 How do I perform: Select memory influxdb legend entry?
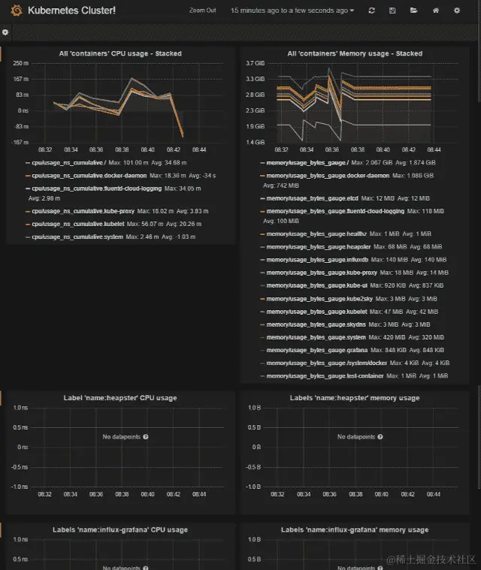tap(317, 260)
